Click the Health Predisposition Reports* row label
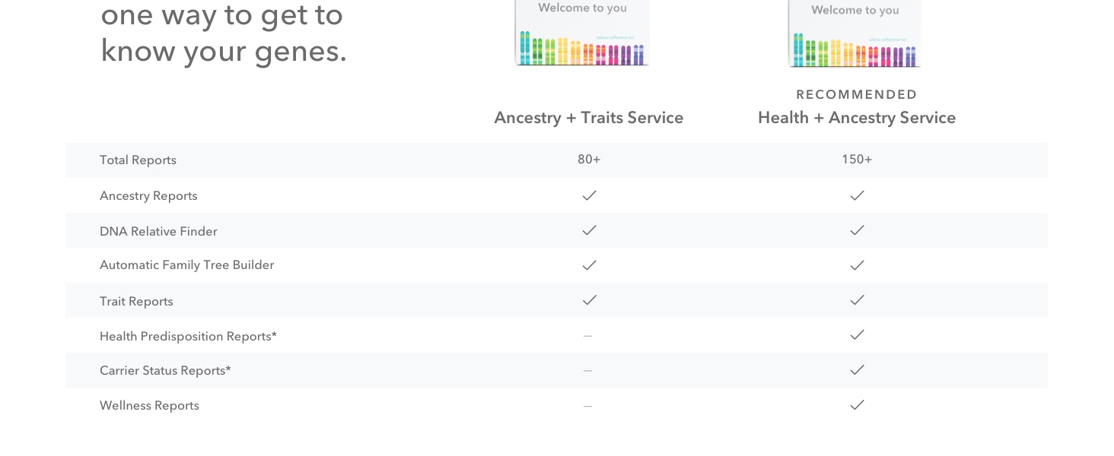Screen dimensions: 1114x456 (x=188, y=337)
